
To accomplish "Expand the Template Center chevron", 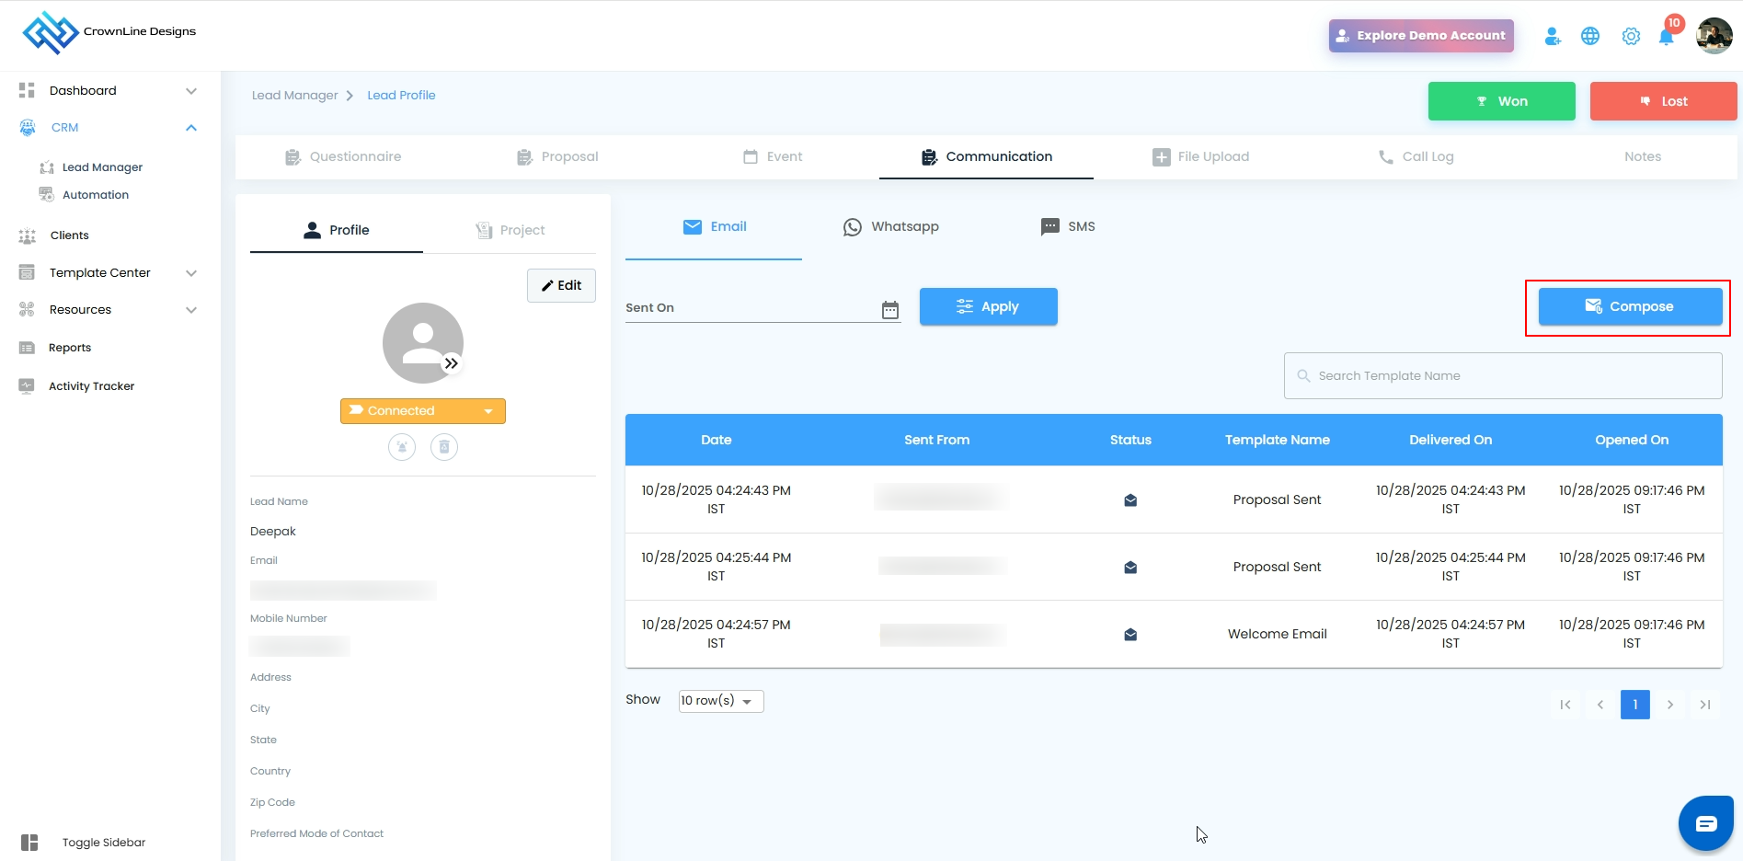I will click(191, 273).
